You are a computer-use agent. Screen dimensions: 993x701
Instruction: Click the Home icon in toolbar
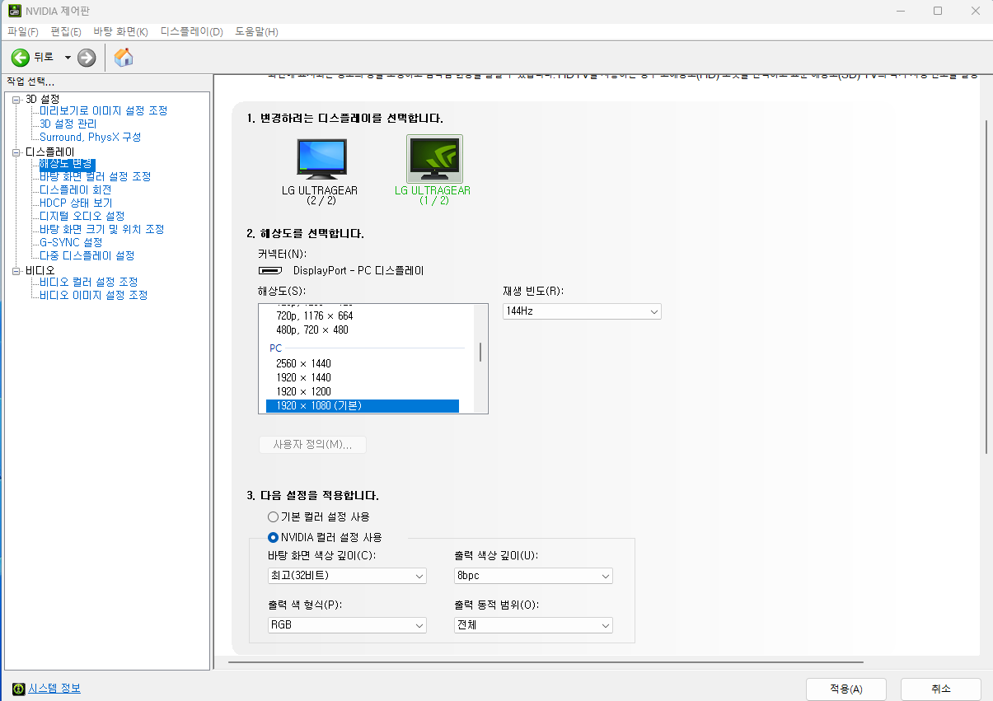(124, 57)
